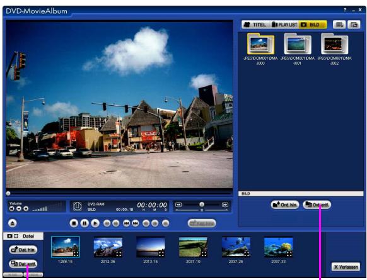Increase volume with plus button
Viewport: 367px width, 280px height.
point(26,208)
